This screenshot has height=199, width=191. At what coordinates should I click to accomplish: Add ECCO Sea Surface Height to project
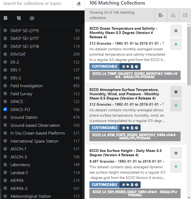point(176,167)
